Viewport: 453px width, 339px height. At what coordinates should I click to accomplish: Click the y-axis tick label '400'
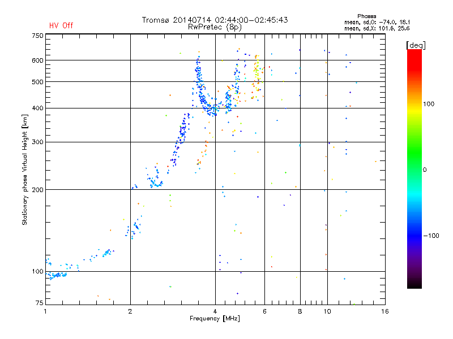pyautogui.click(x=37, y=108)
